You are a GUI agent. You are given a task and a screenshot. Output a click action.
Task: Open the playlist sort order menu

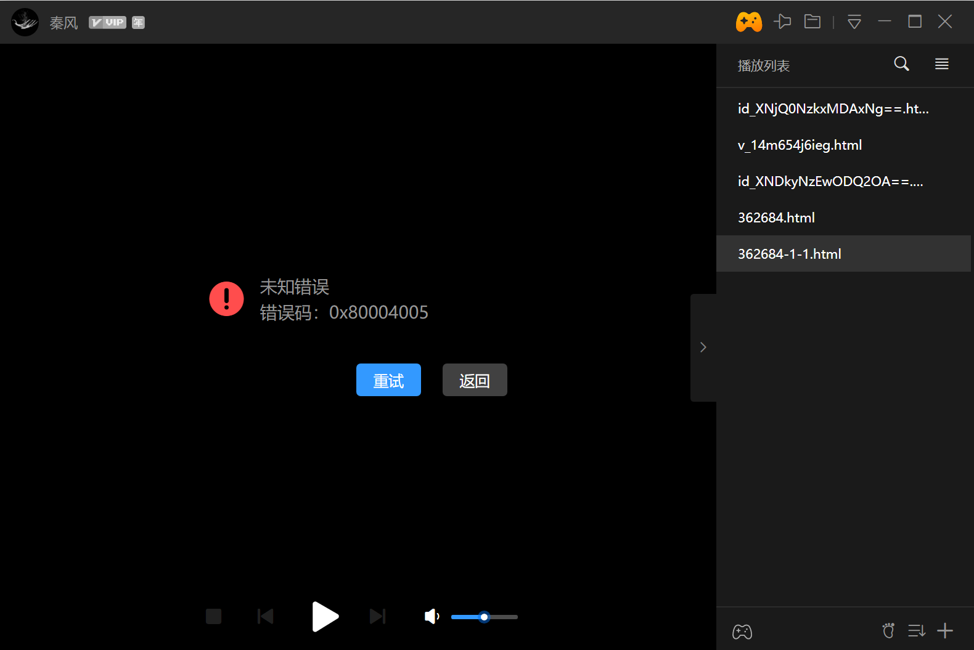917,631
